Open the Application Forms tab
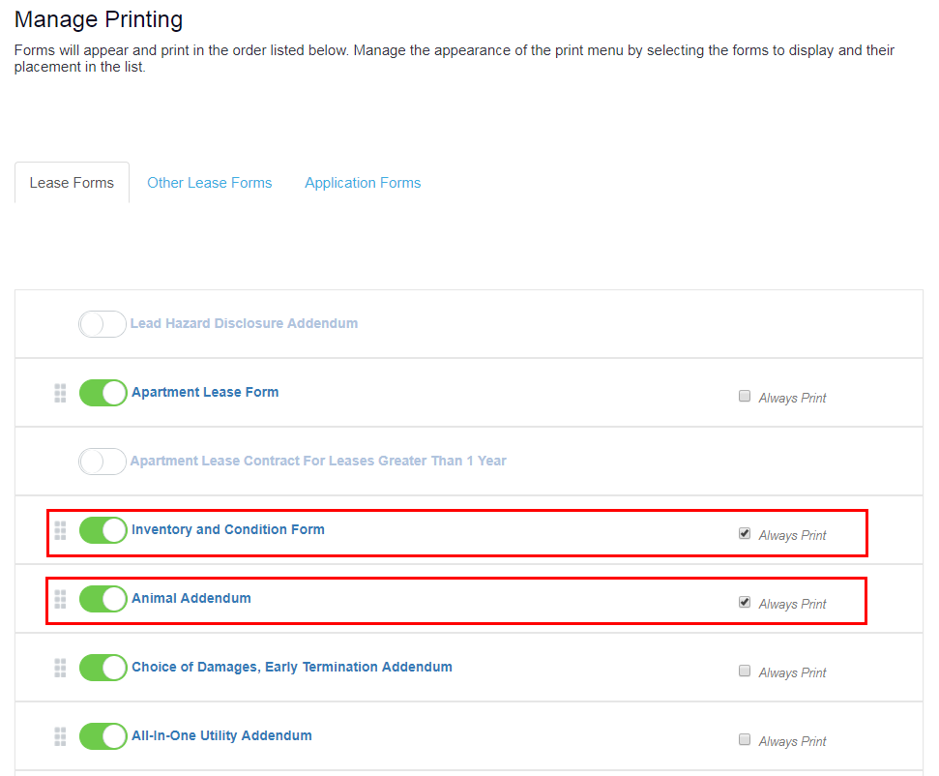 click(x=363, y=183)
